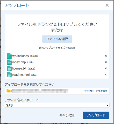Click the readme.html file icon
Screen dimensions: 114x124
(x=9, y=74)
